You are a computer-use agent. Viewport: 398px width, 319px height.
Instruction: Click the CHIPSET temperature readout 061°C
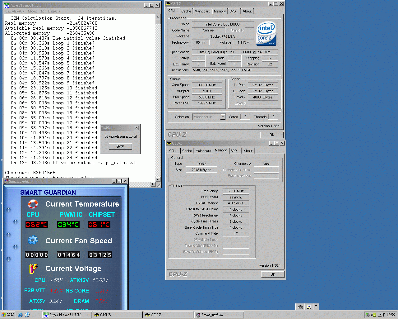point(99,224)
